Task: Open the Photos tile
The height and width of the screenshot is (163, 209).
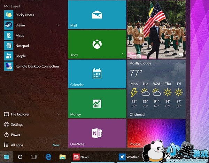Action: click(x=156, y=133)
